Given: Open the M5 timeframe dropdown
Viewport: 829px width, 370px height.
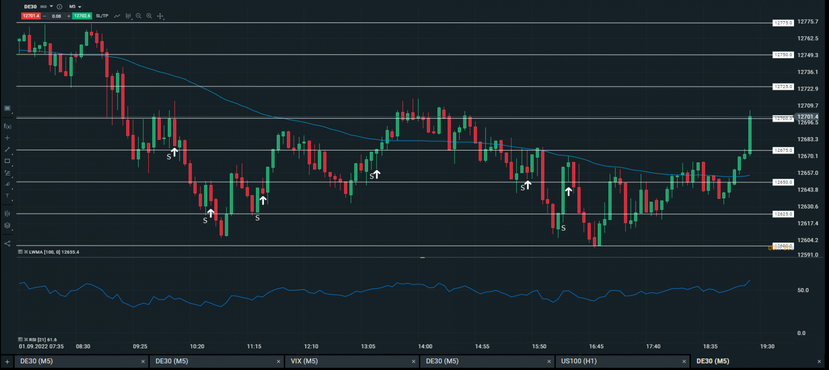Looking at the screenshot, I should click(x=75, y=7).
